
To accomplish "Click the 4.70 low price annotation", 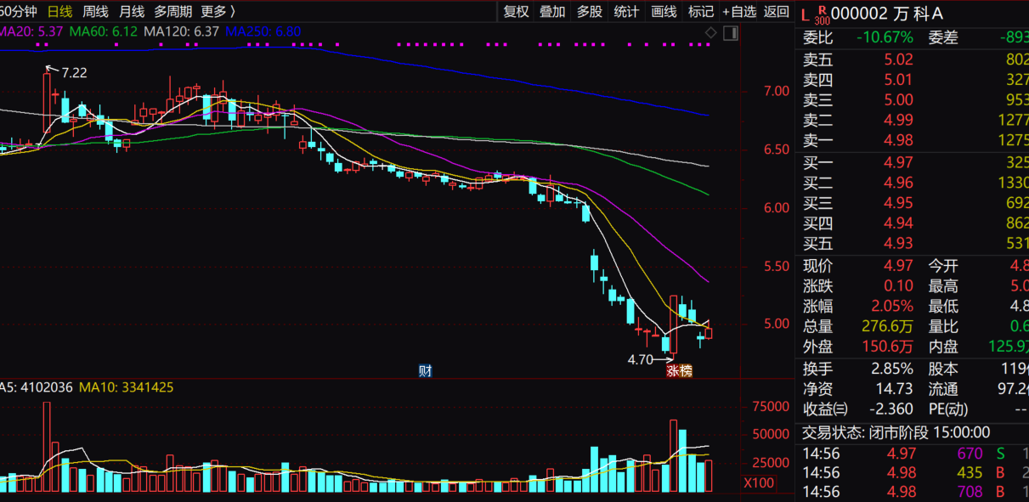I will pyautogui.click(x=640, y=359).
